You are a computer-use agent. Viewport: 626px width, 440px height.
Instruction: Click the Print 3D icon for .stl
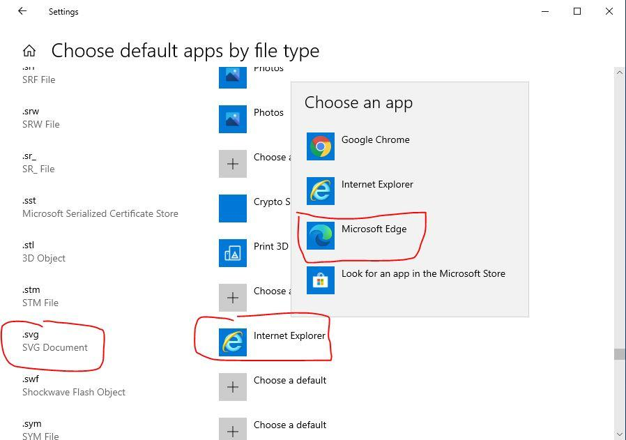point(233,253)
